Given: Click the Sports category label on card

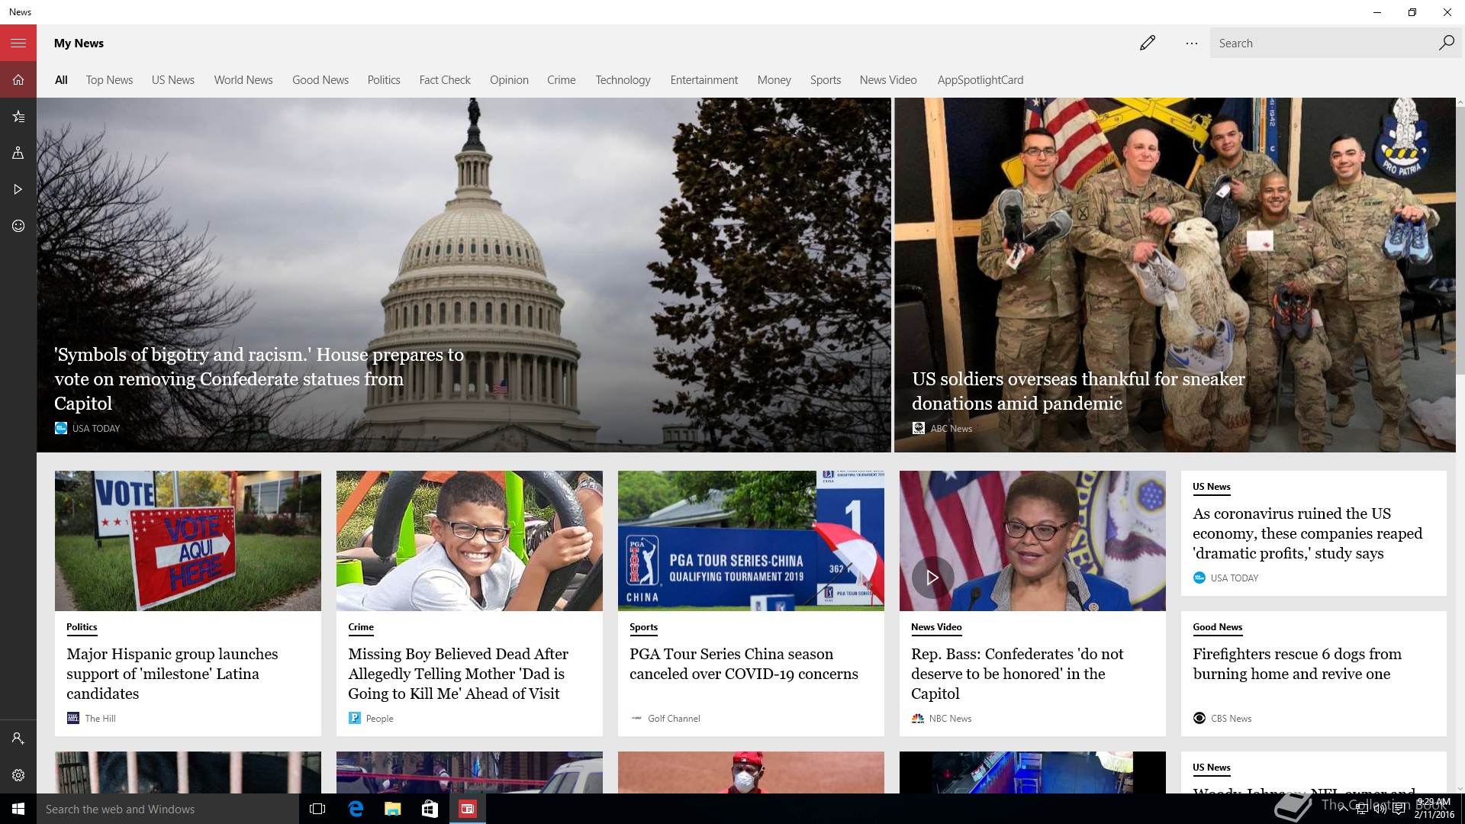Looking at the screenshot, I should [643, 627].
